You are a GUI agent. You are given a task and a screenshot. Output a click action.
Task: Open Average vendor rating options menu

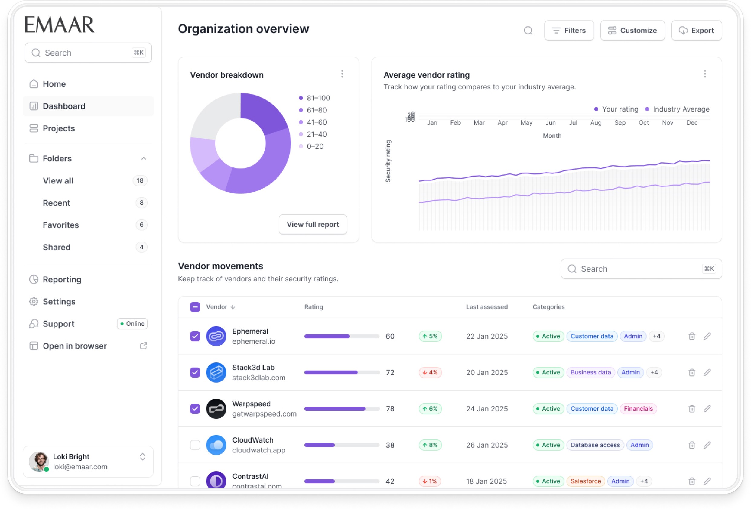(705, 74)
